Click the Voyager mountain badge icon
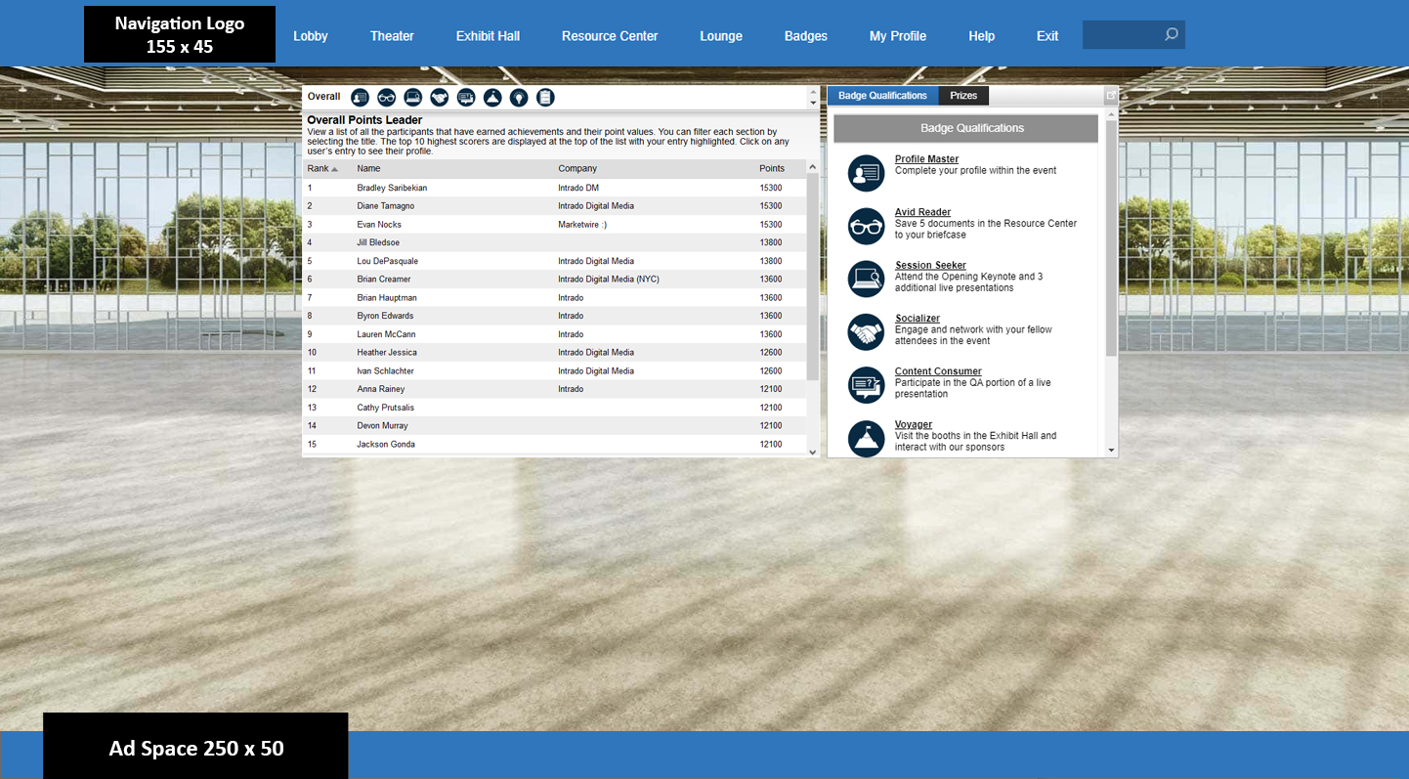 (866, 439)
